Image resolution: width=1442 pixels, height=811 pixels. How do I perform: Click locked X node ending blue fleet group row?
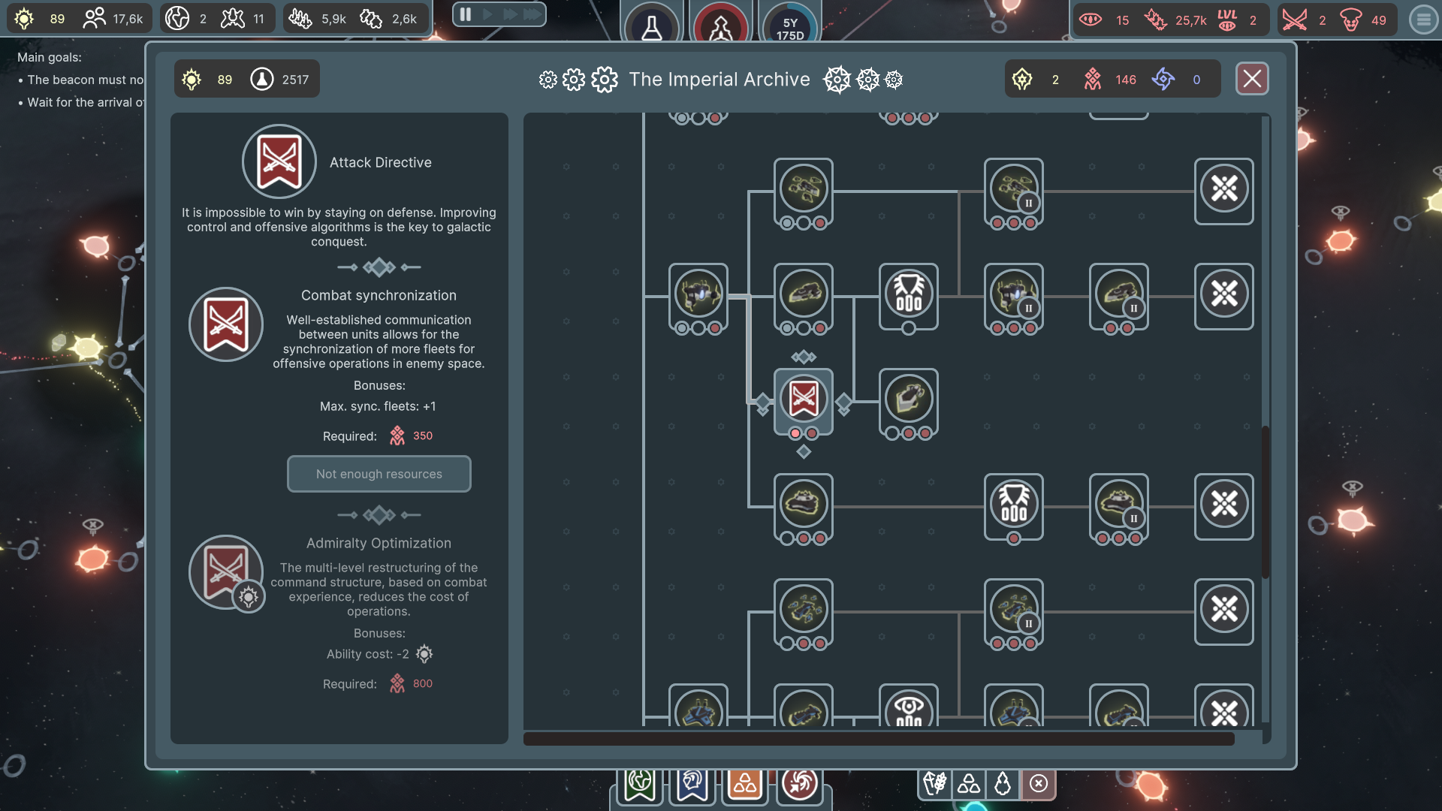1224,611
